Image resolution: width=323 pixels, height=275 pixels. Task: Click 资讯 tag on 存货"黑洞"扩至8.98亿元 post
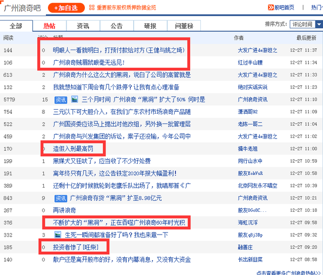coord(61,199)
